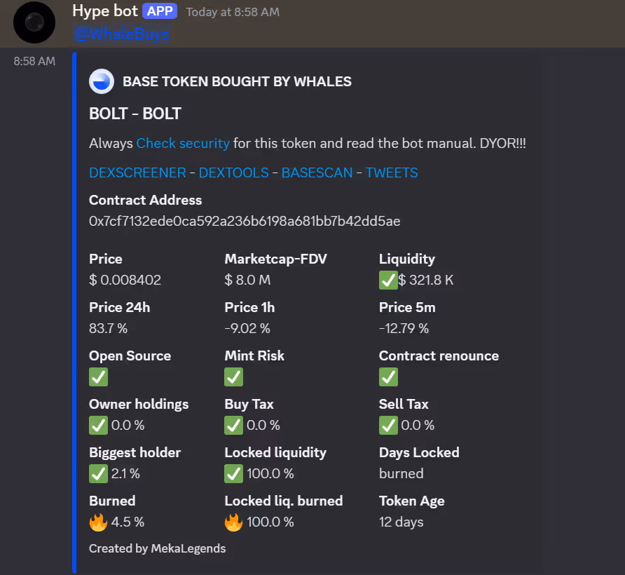
Task: Open the BASESCAN link
Action: [317, 172]
